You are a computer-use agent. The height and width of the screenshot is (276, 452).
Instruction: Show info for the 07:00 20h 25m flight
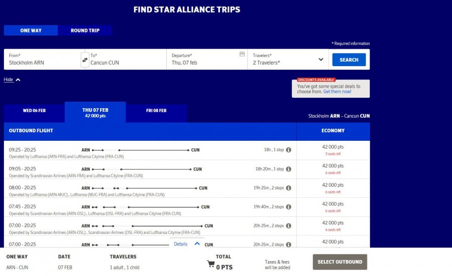288,225
